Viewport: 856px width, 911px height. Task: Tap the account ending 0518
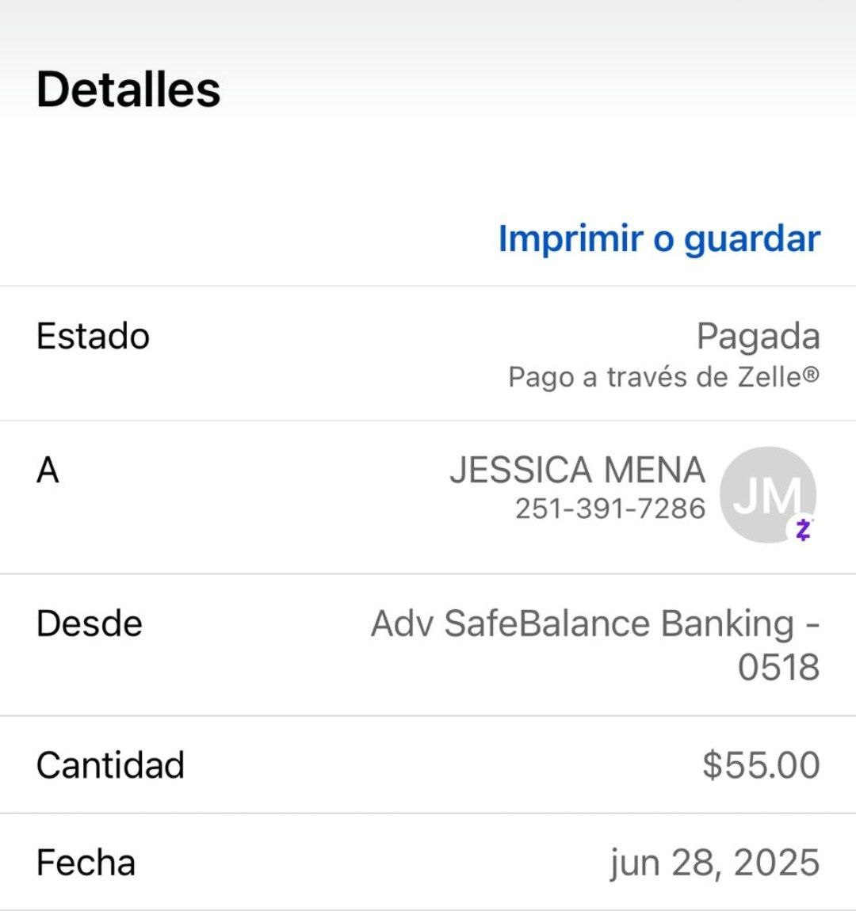pos(778,667)
